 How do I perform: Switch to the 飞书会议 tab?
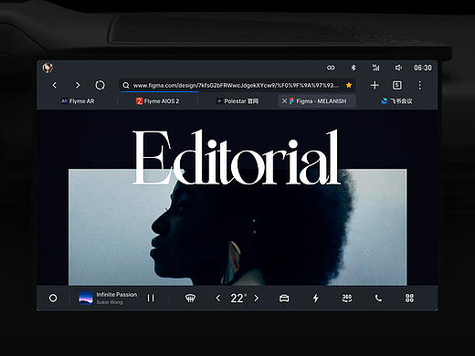tap(396, 101)
